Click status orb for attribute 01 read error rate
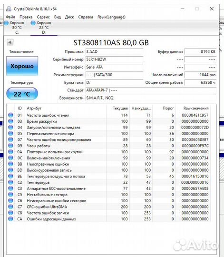The image size is (224, 257). click(x=10, y=115)
